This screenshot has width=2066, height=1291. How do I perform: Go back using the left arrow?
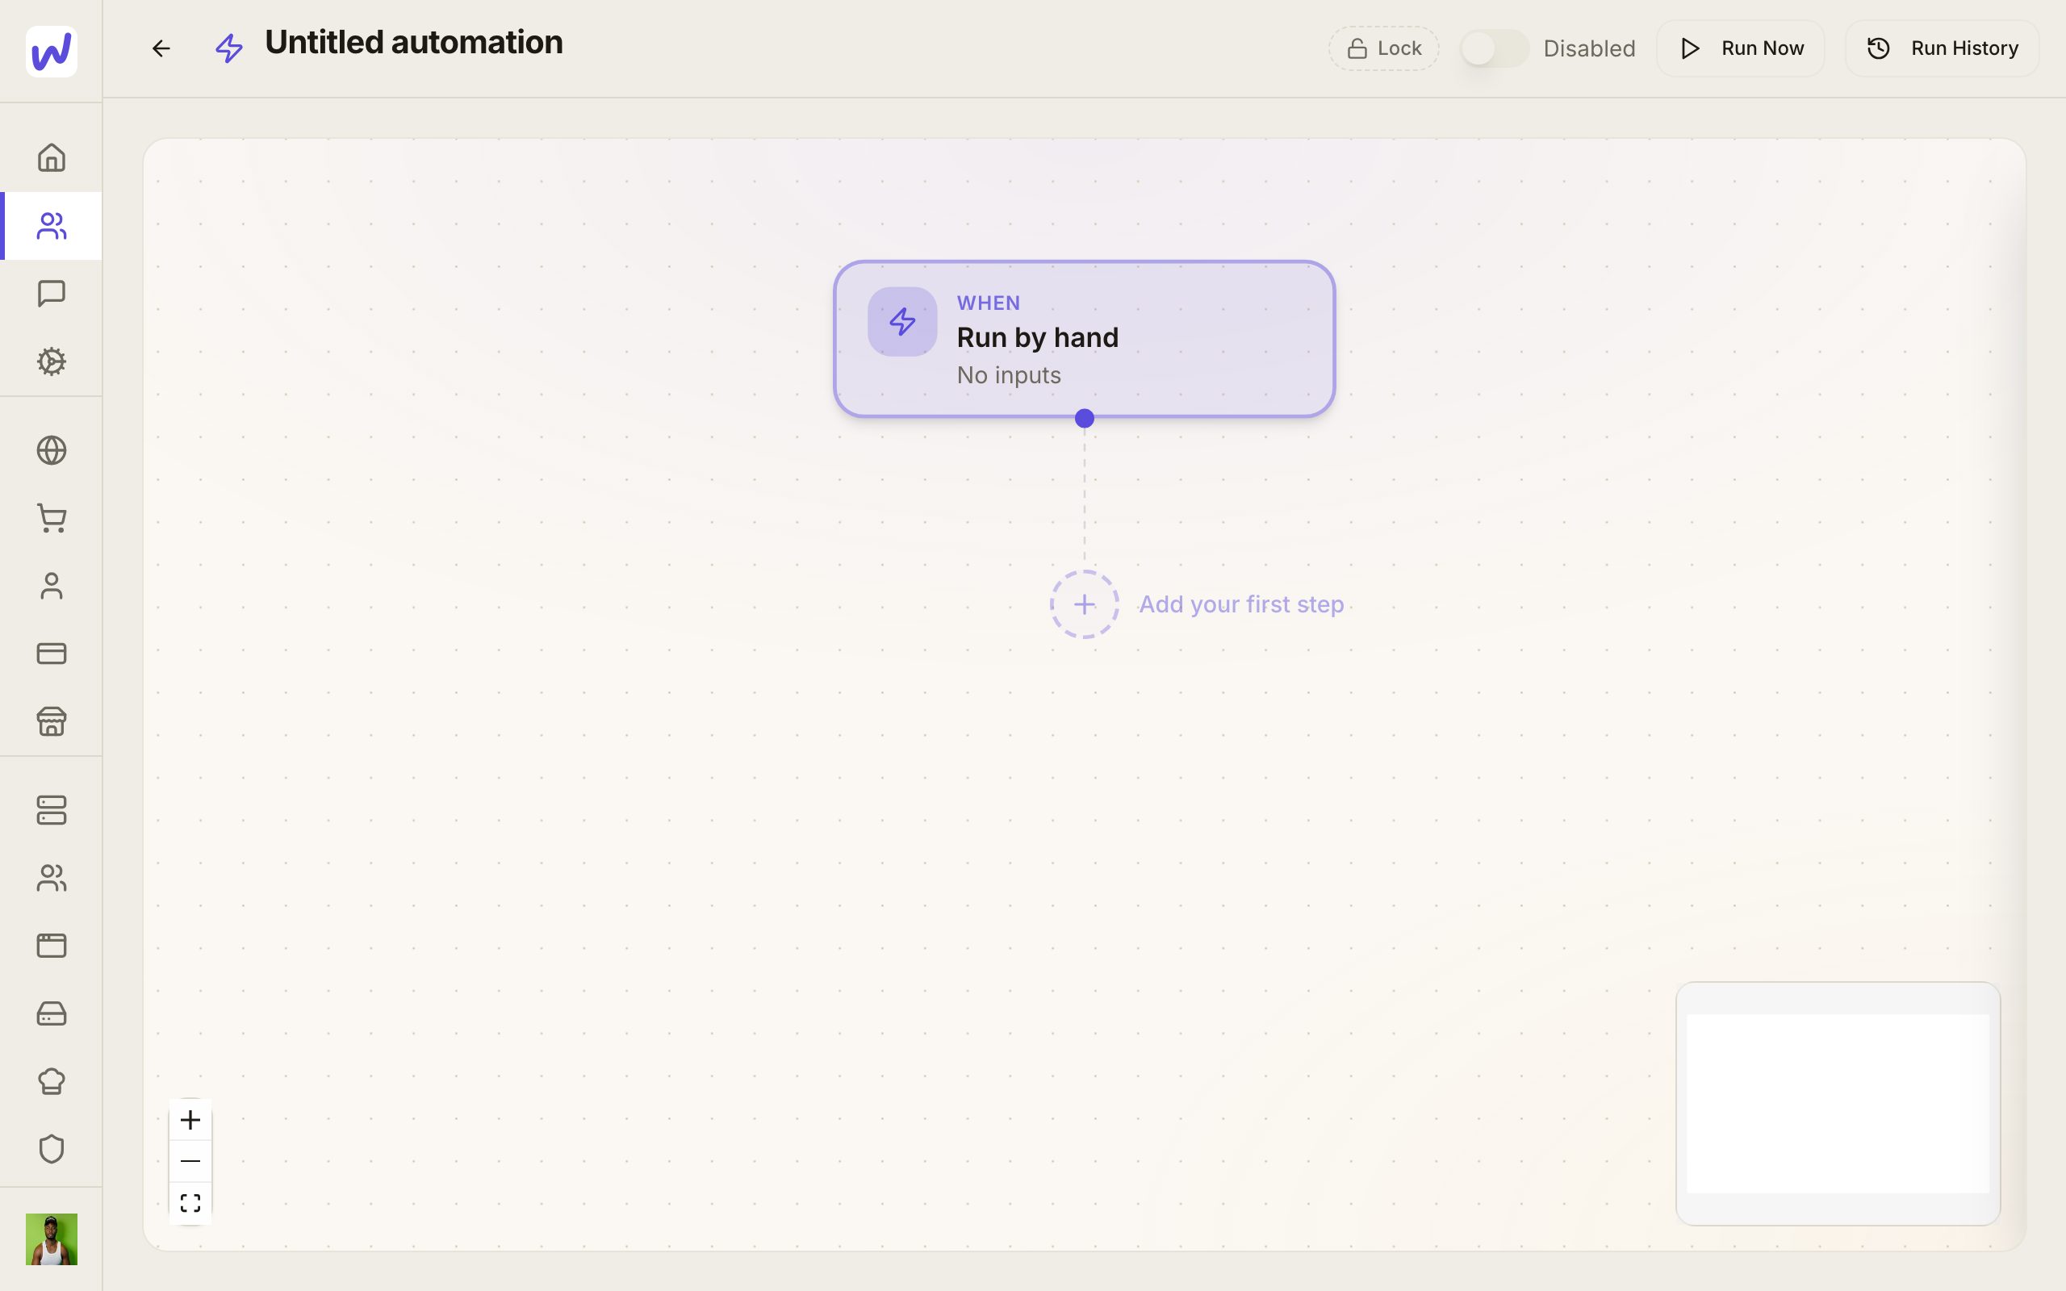point(161,48)
